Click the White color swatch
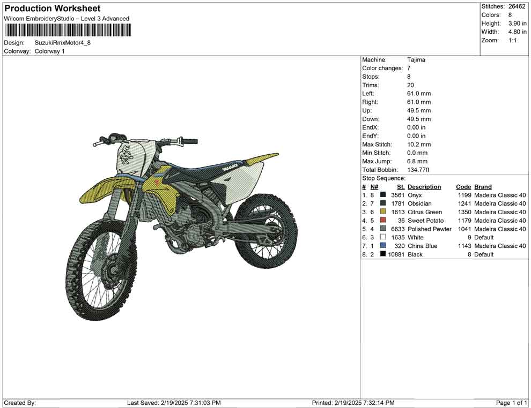 [382, 237]
